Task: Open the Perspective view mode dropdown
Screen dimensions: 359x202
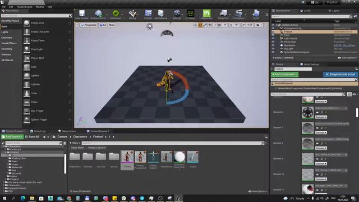Action: tap(89, 25)
